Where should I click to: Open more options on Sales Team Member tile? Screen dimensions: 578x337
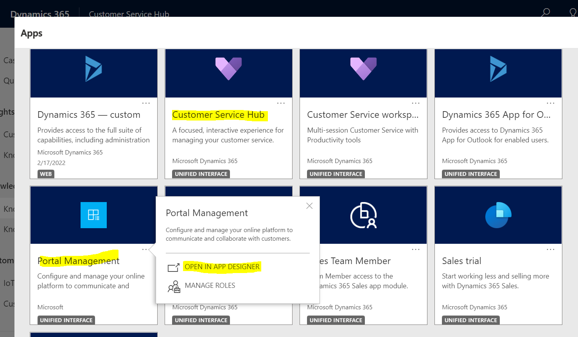pos(416,249)
